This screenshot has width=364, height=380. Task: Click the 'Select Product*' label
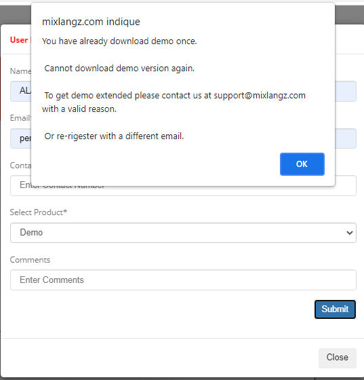pos(38,212)
